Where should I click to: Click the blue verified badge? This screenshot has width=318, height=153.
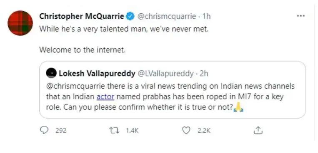click(130, 16)
